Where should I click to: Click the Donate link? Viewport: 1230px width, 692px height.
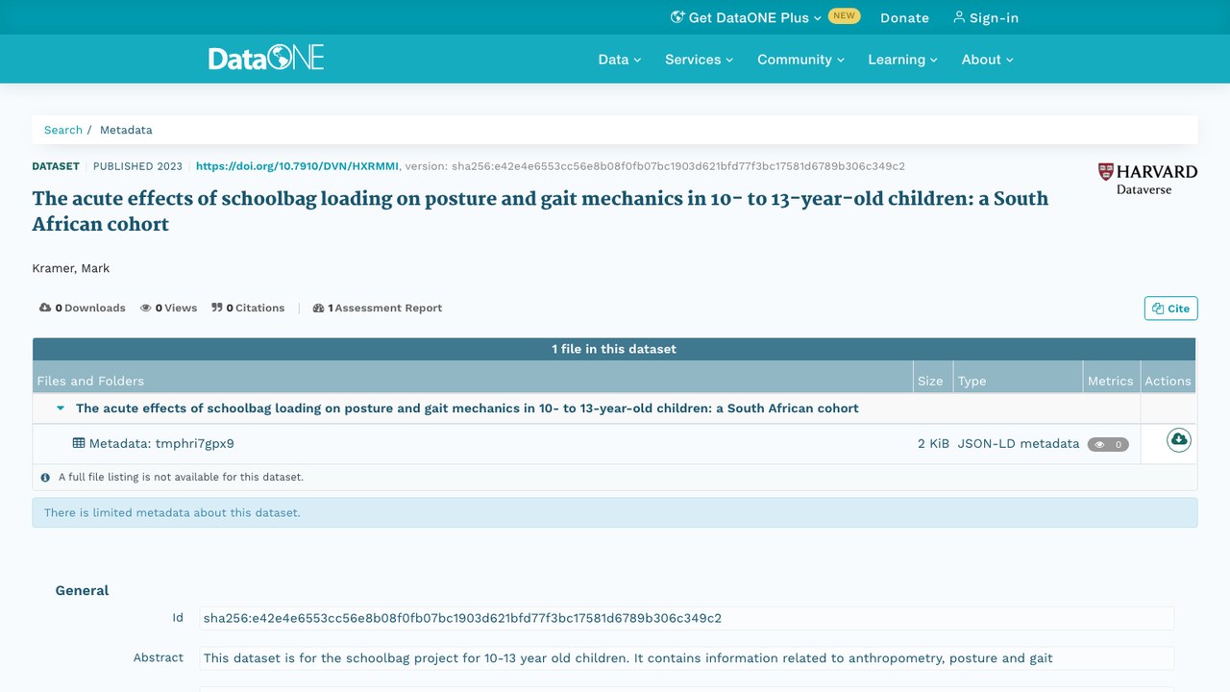pos(905,17)
